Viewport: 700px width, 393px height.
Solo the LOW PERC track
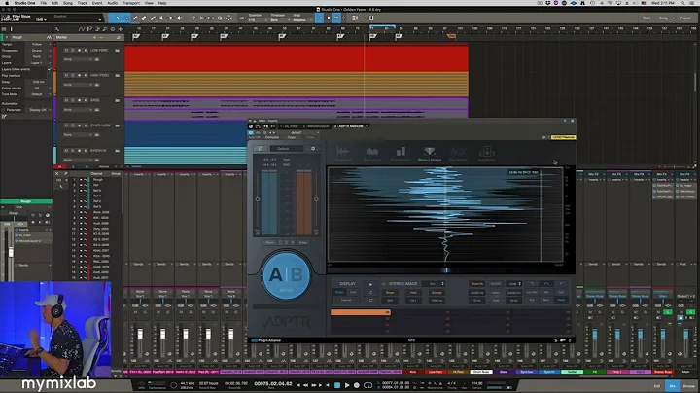pyautogui.click(x=73, y=50)
